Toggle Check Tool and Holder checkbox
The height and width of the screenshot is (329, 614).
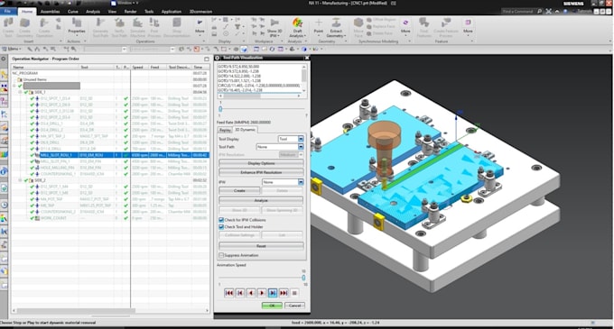[221, 226]
